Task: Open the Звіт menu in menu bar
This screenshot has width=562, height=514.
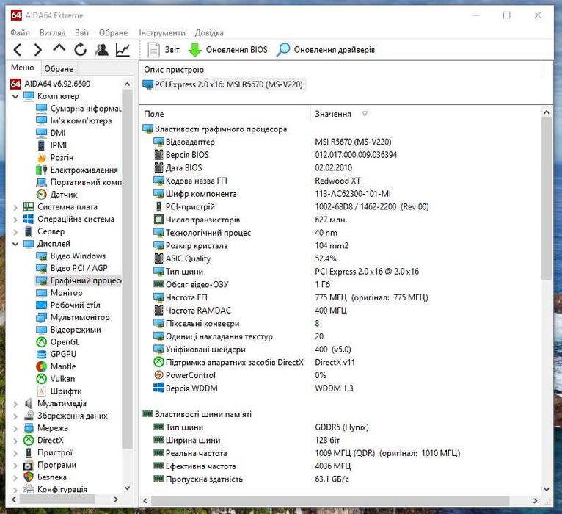Action: click(82, 32)
